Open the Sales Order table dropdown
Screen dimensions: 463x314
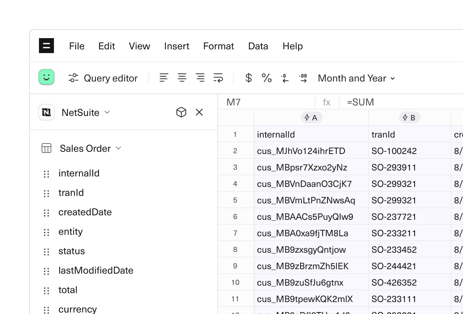point(118,148)
